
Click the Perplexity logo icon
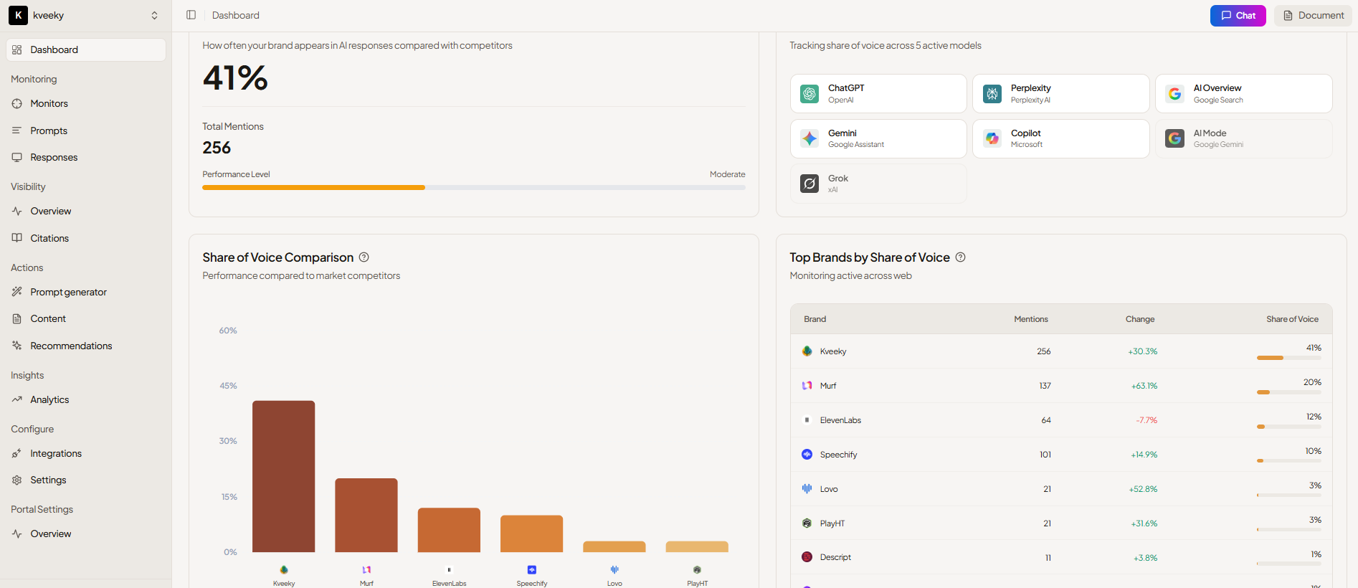click(x=992, y=94)
